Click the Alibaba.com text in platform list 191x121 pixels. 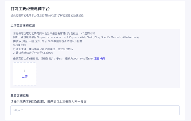(x=129, y=37)
